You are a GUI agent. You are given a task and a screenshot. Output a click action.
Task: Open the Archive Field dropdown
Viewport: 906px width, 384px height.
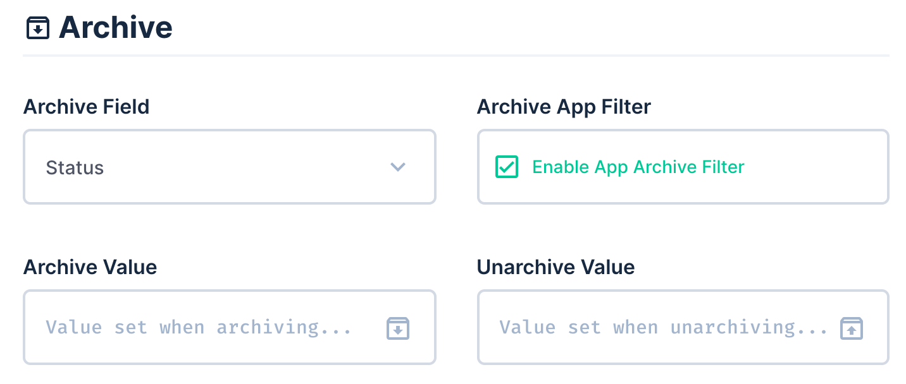(229, 167)
